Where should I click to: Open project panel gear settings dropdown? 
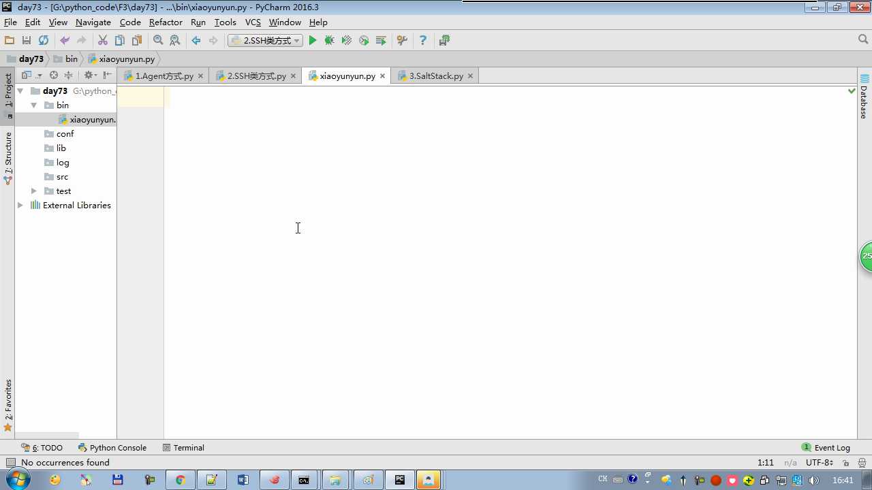(x=90, y=76)
